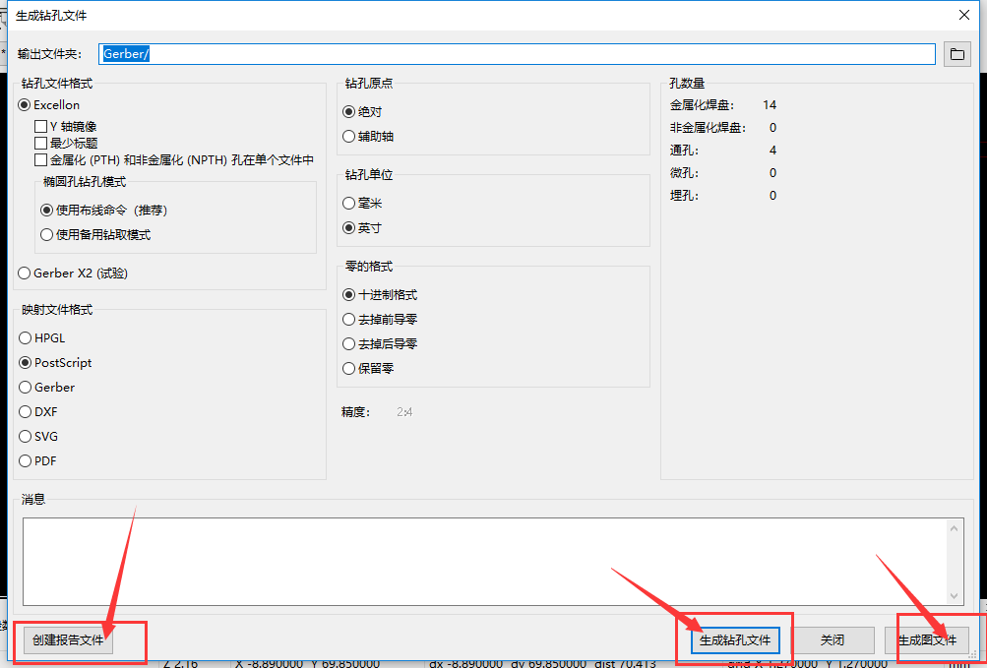Viewport: 987px width, 668px height.
Task: Choose SVG map file format
Action: 38,436
